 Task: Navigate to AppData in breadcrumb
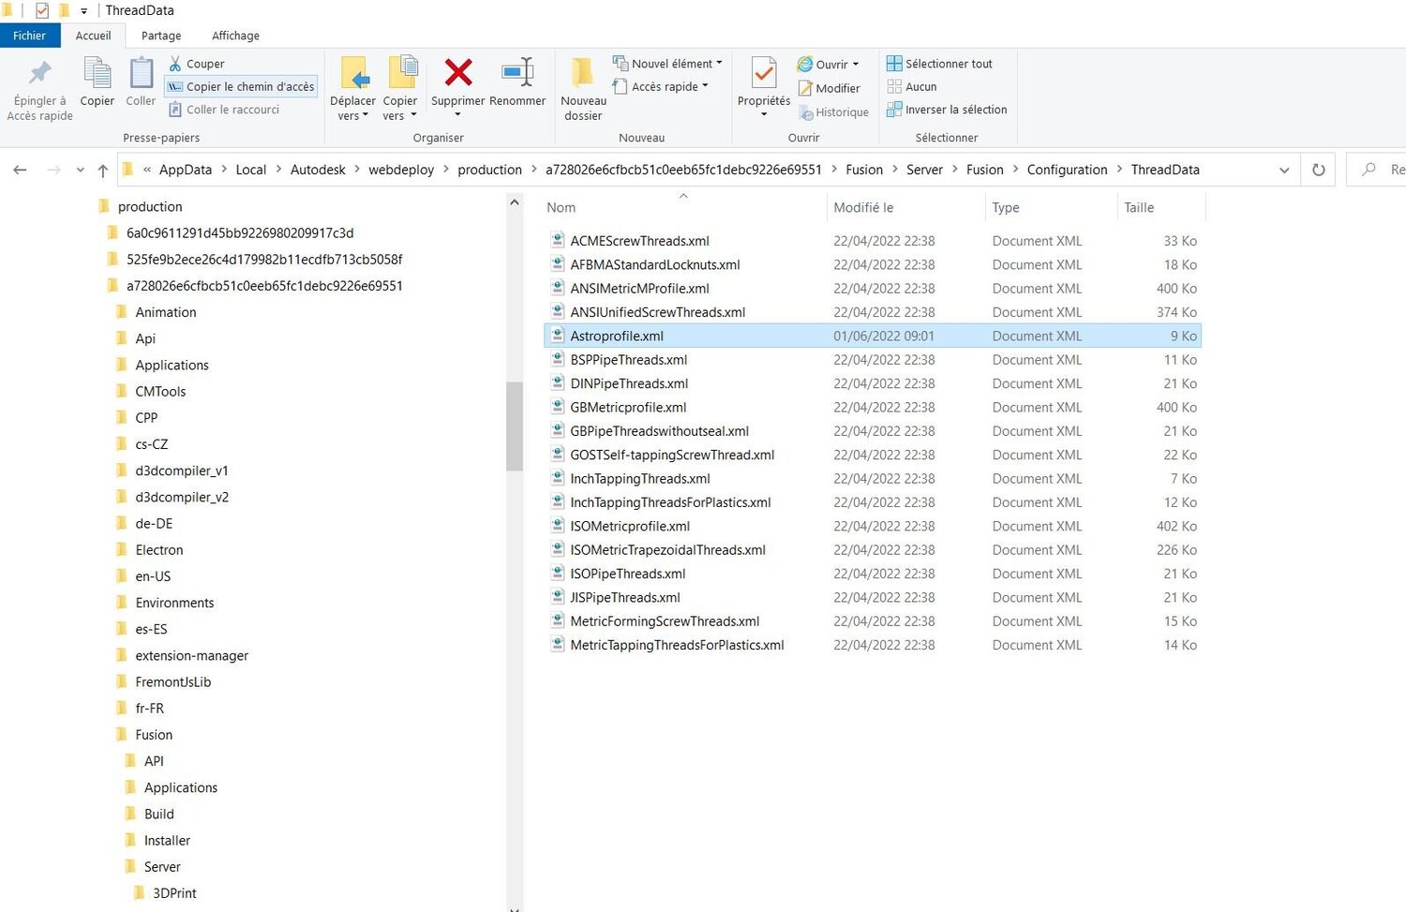[186, 170]
